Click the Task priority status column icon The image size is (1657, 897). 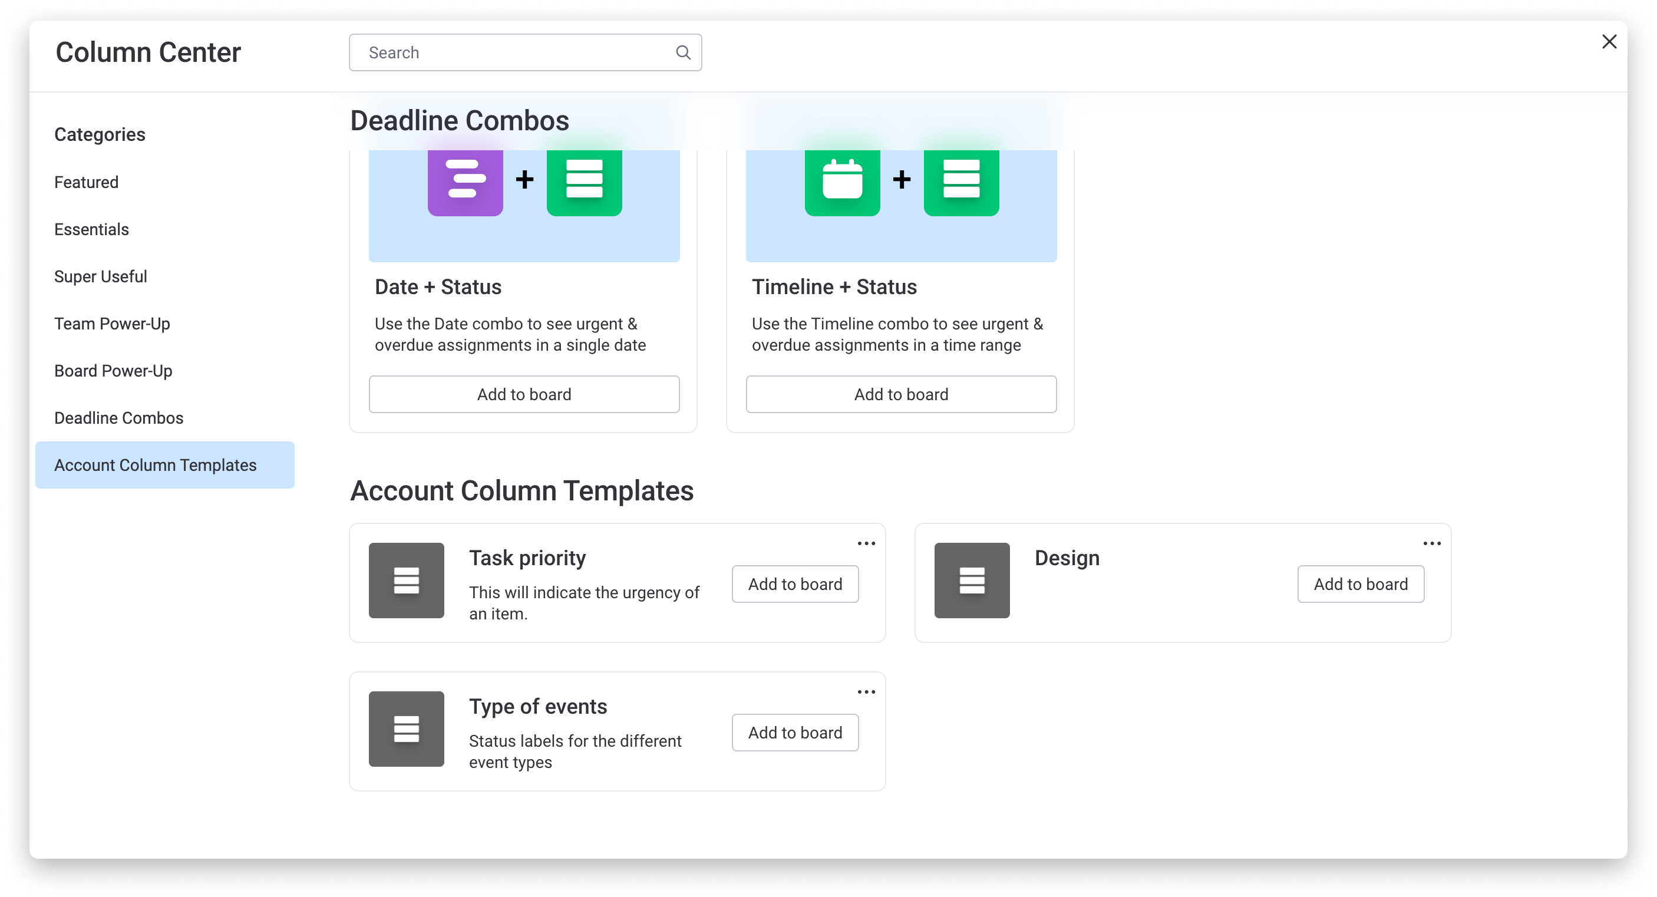tap(406, 581)
